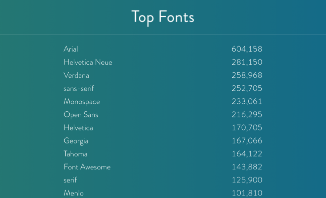Select the Tahoma font name
326x198 pixels.
pyautogui.click(x=75, y=154)
